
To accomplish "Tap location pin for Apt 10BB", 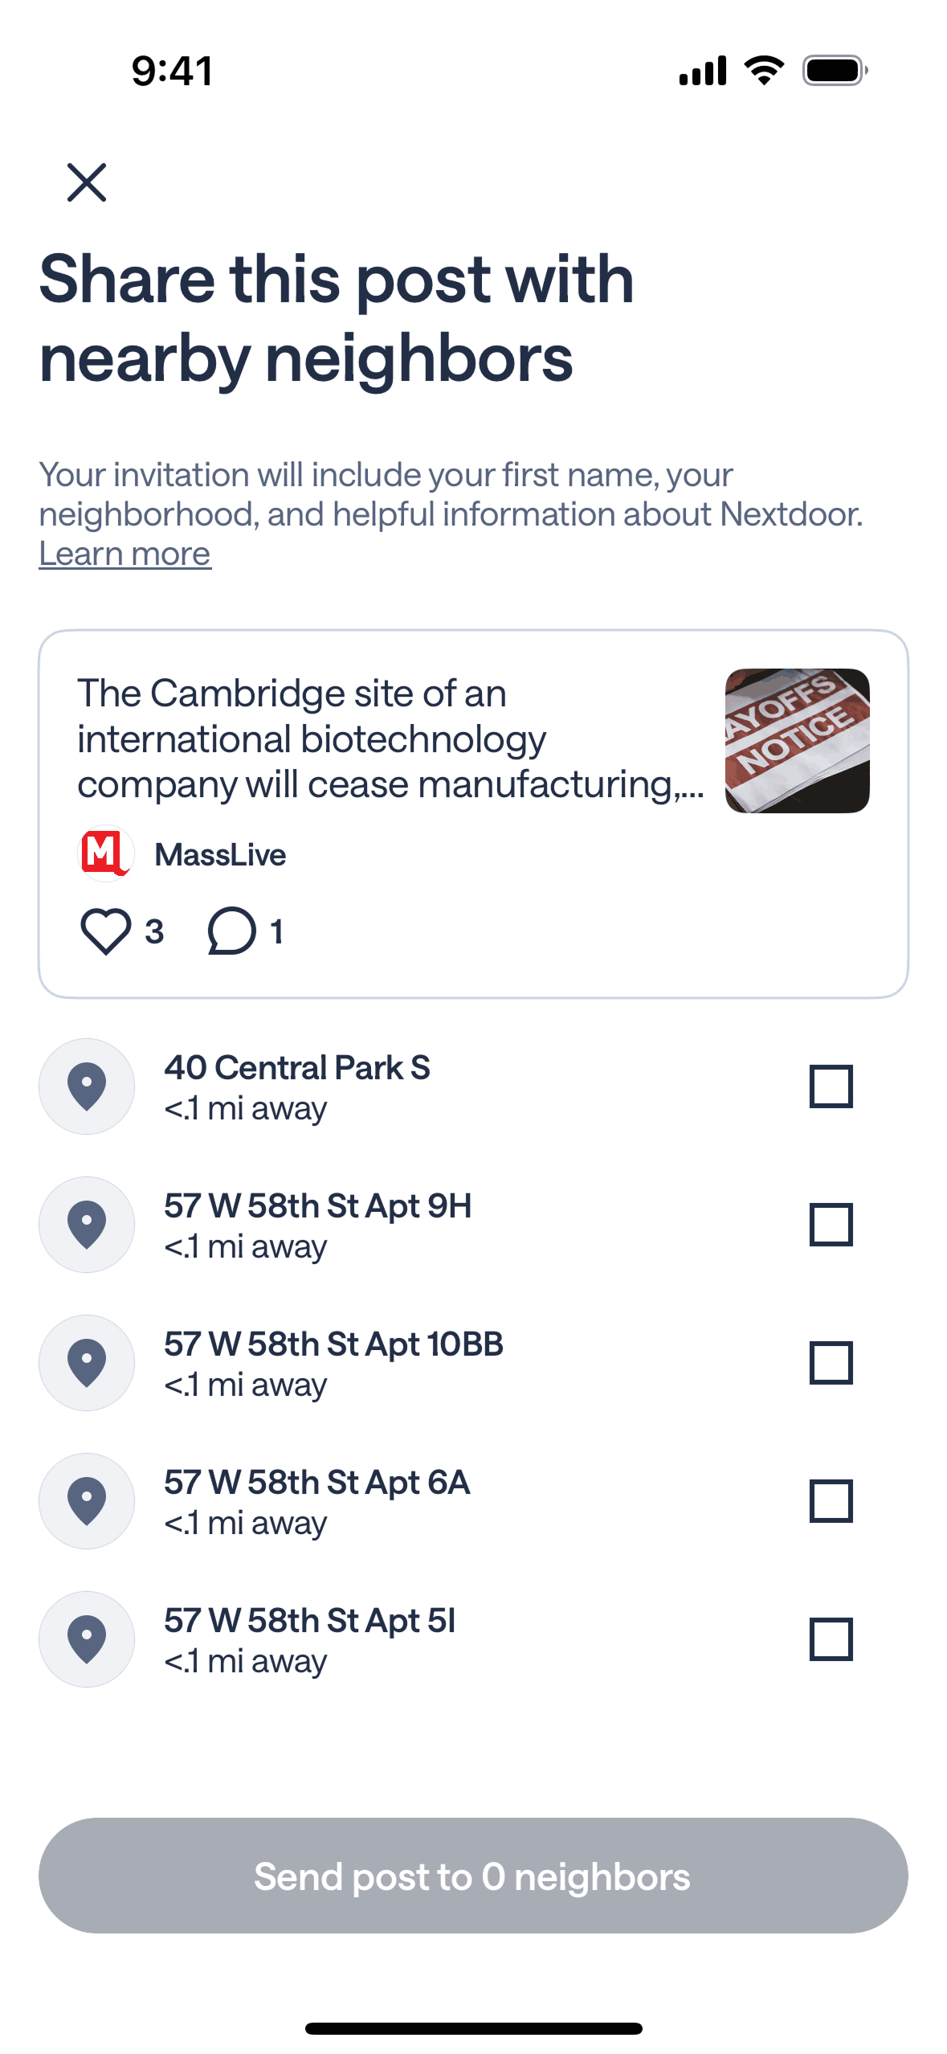I will click(x=87, y=1363).
